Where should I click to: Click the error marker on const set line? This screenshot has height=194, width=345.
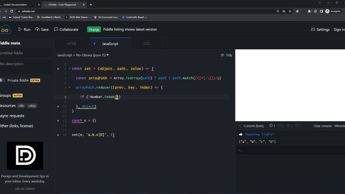(58, 69)
